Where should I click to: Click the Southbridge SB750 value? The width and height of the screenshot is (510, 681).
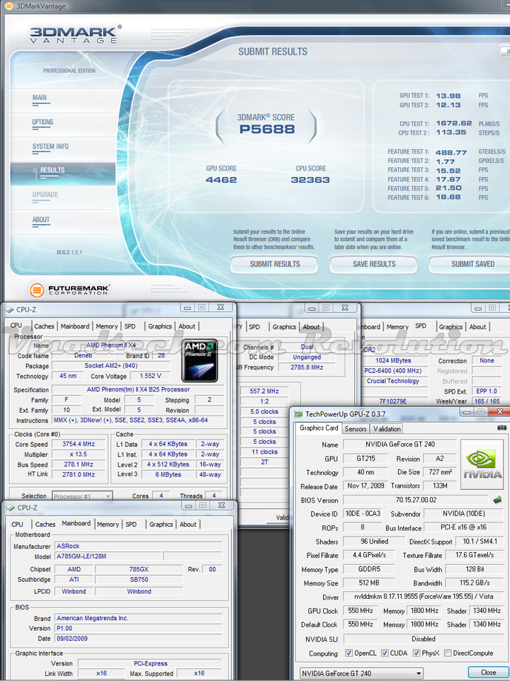click(x=139, y=579)
